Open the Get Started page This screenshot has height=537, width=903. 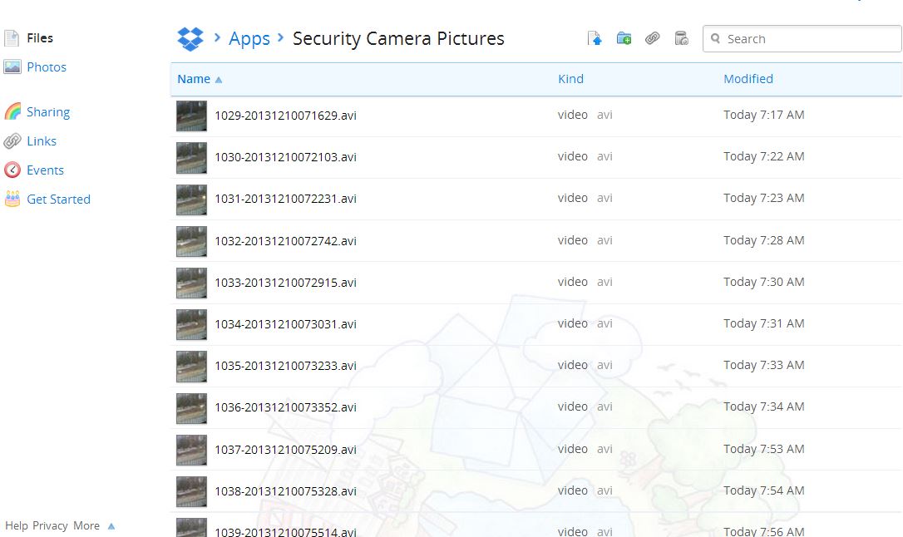coord(58,199)
